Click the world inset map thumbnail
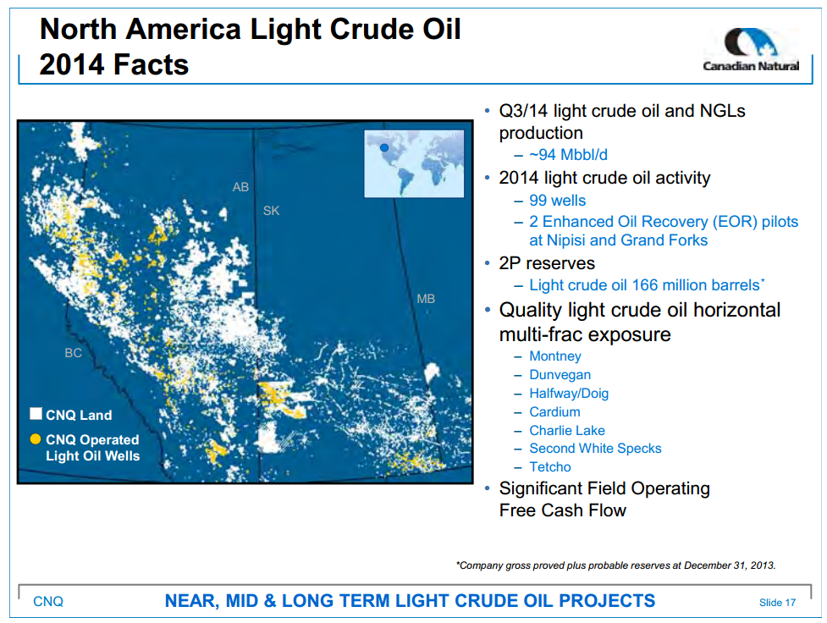Screen dimensions: 827x623 point(414,163)
